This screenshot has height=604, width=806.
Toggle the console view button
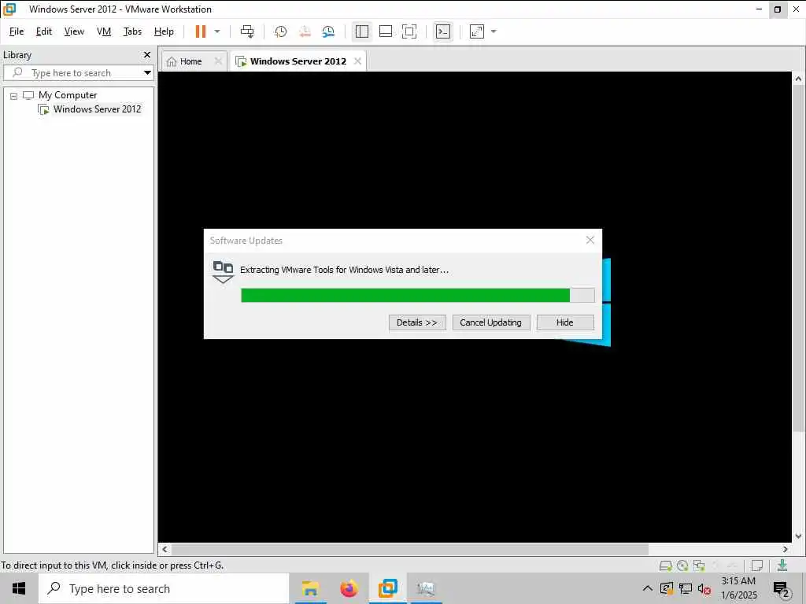point(442,31)
